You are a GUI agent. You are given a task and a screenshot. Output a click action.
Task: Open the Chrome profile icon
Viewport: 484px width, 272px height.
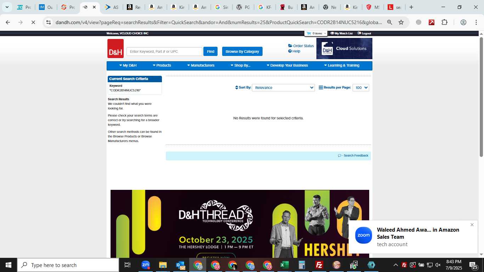(x=463, y=22)
